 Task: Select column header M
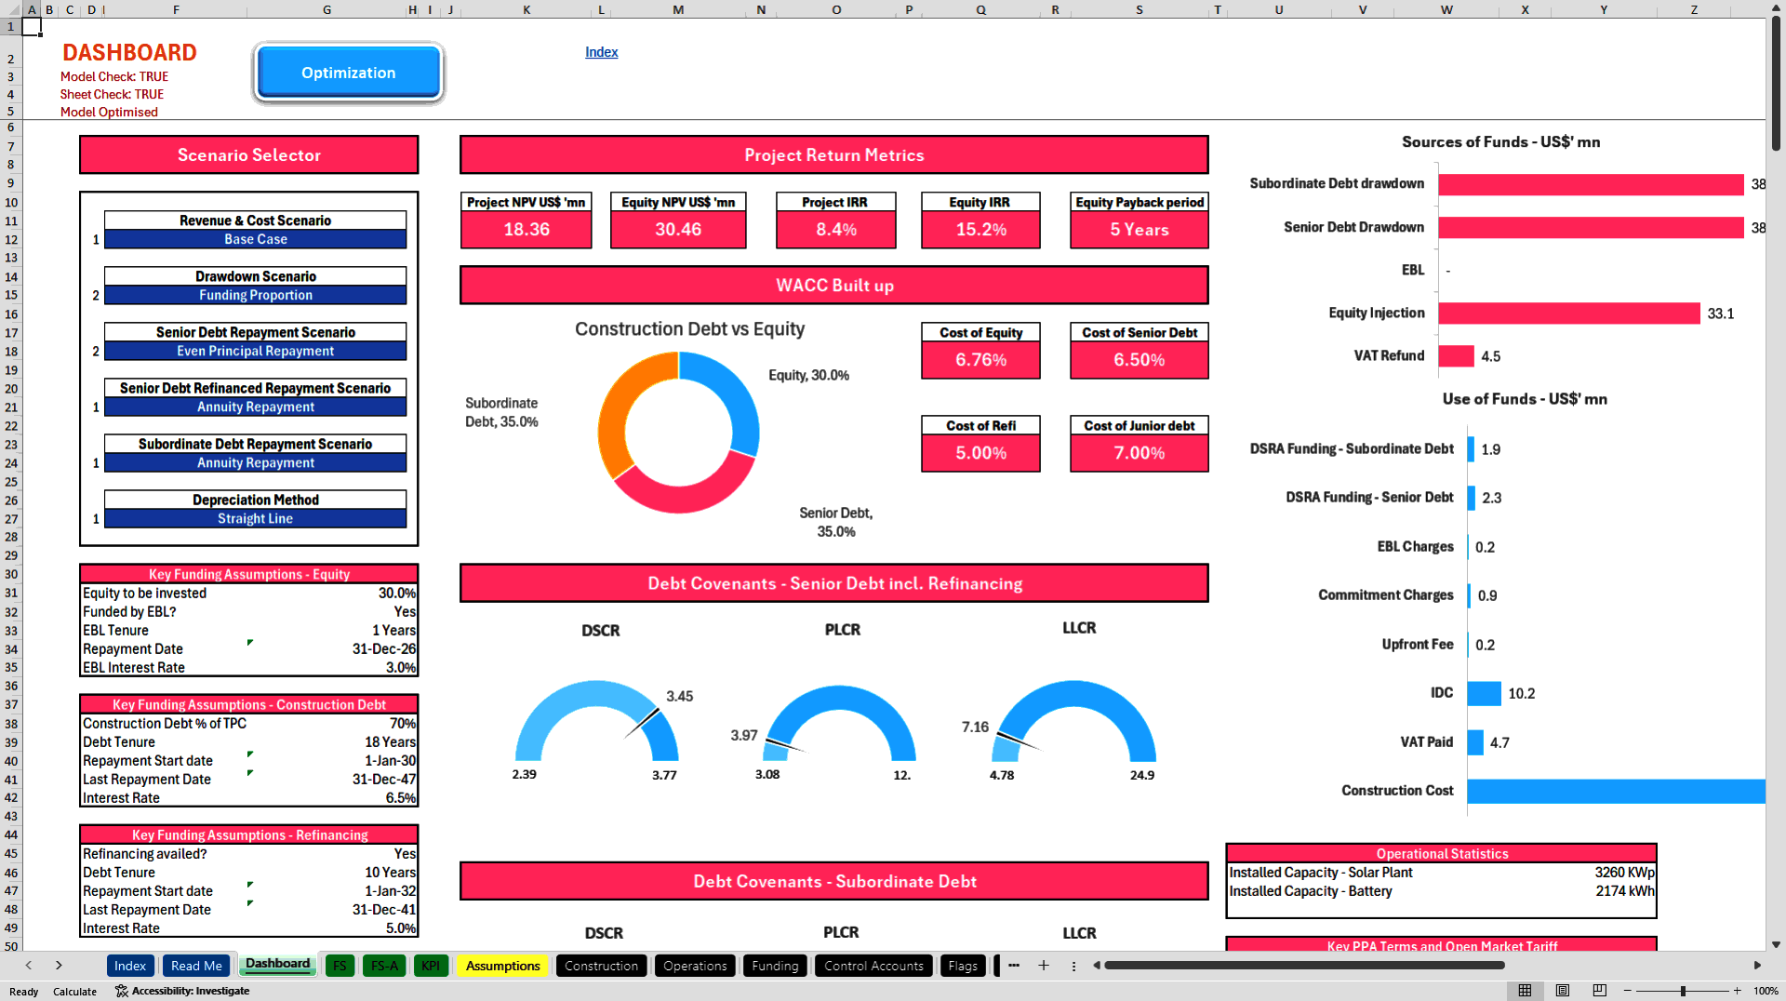point(678,9)
